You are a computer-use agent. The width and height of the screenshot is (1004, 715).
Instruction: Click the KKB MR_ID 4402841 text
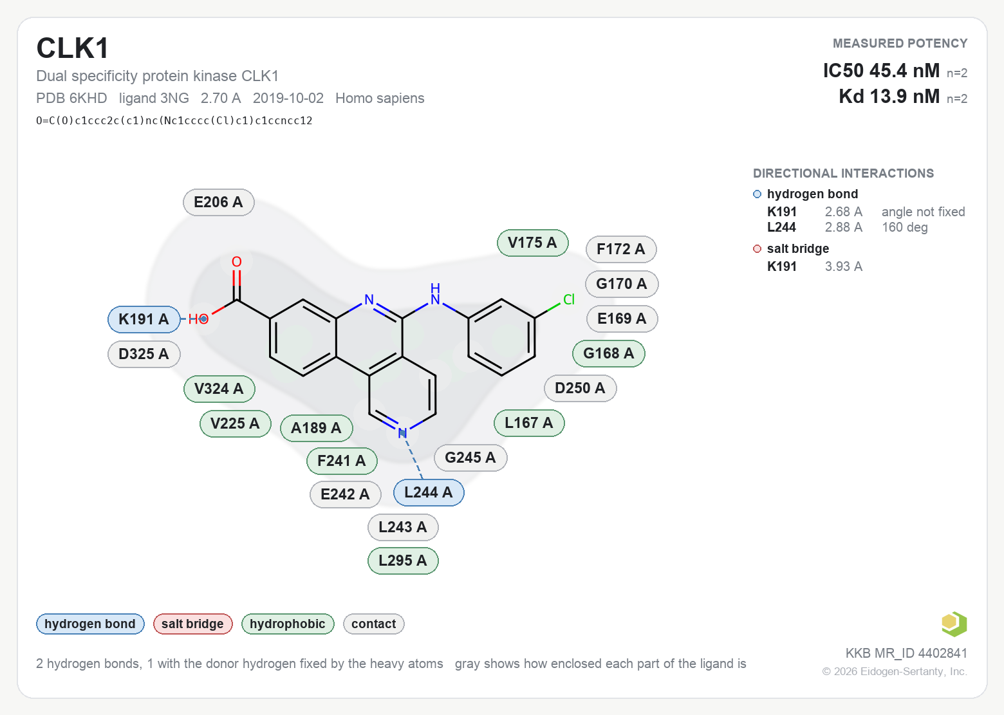pyautogui.click(x=906, y=653)
